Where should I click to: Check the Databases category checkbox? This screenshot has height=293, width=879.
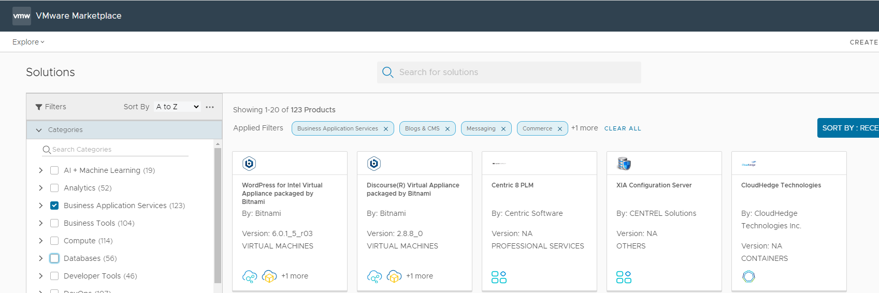(x=54, y=258)
